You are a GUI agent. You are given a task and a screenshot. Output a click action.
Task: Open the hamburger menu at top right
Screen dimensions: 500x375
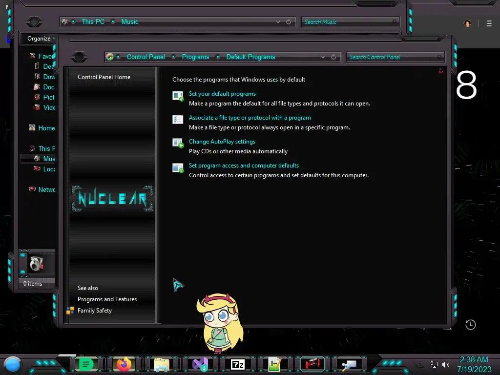click(x=489, y=23)
